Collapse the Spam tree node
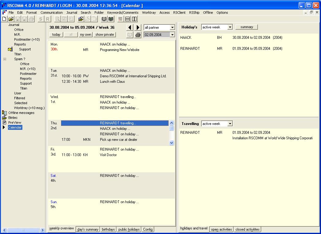 point(5,59)
